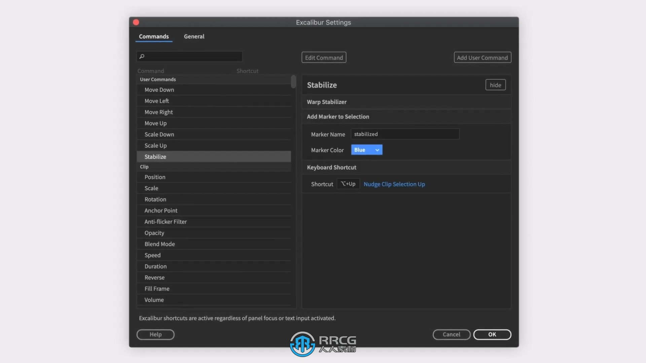Screen dimensions: 646x363
Task: Select the Anchor Point command
Action: [214, 210]
